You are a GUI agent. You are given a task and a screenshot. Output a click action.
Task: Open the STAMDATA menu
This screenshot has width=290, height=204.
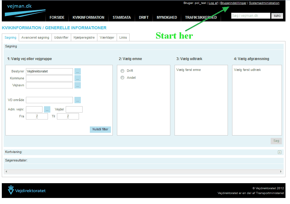121,18
